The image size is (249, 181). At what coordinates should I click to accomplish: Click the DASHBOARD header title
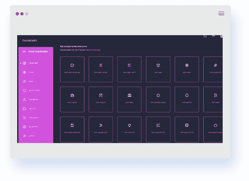click(x=30, y=41)
